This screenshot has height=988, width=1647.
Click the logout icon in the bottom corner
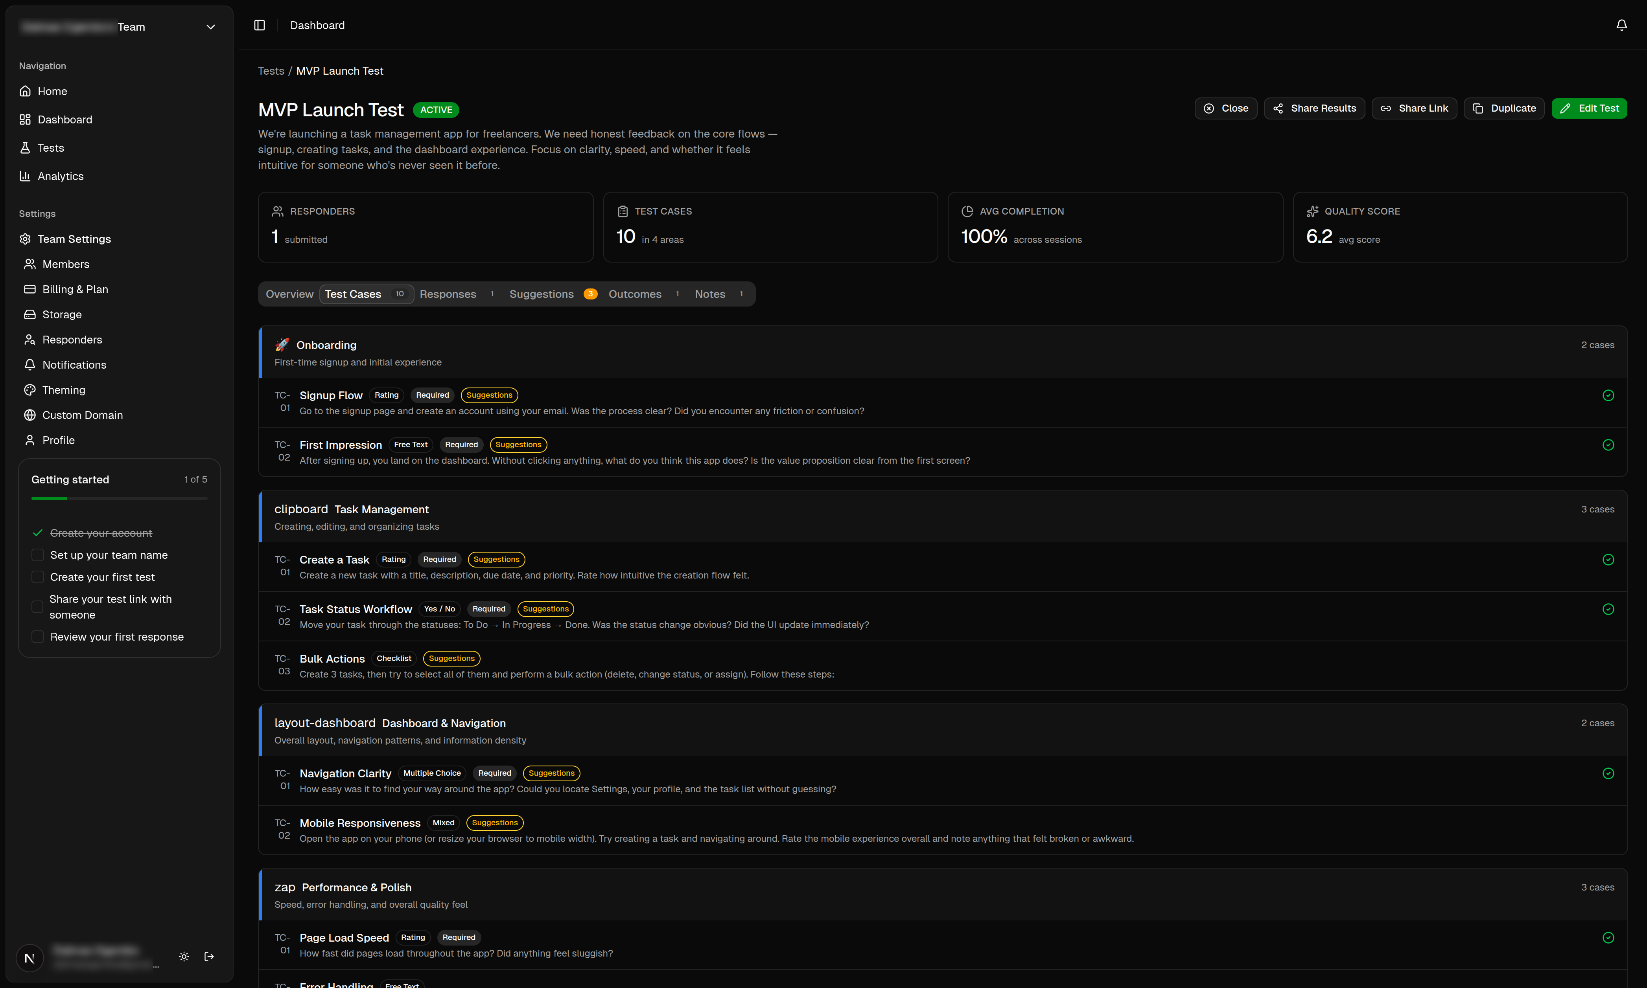[x=209, y=957]
